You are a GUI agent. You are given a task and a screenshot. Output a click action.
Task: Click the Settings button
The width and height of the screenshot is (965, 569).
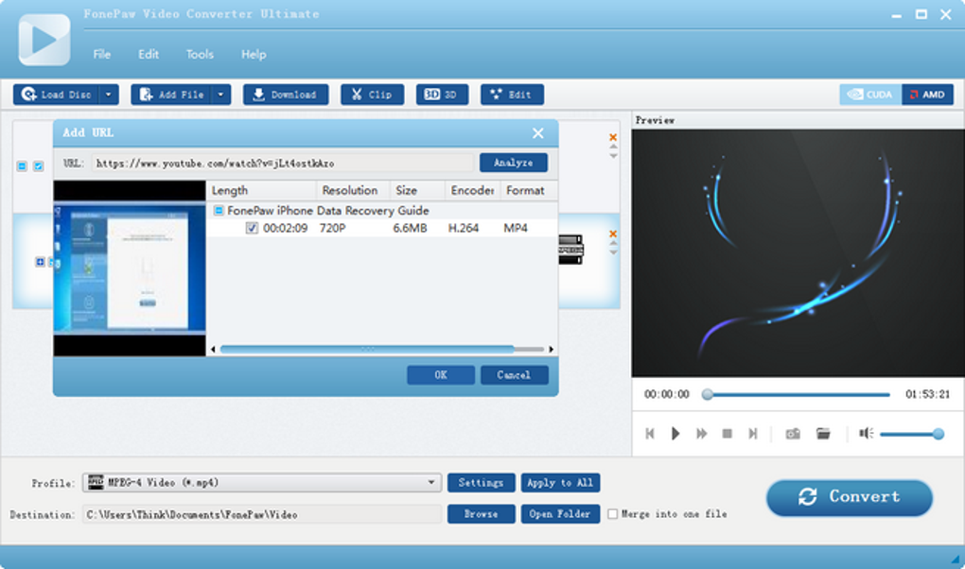(x=481, y=483)
